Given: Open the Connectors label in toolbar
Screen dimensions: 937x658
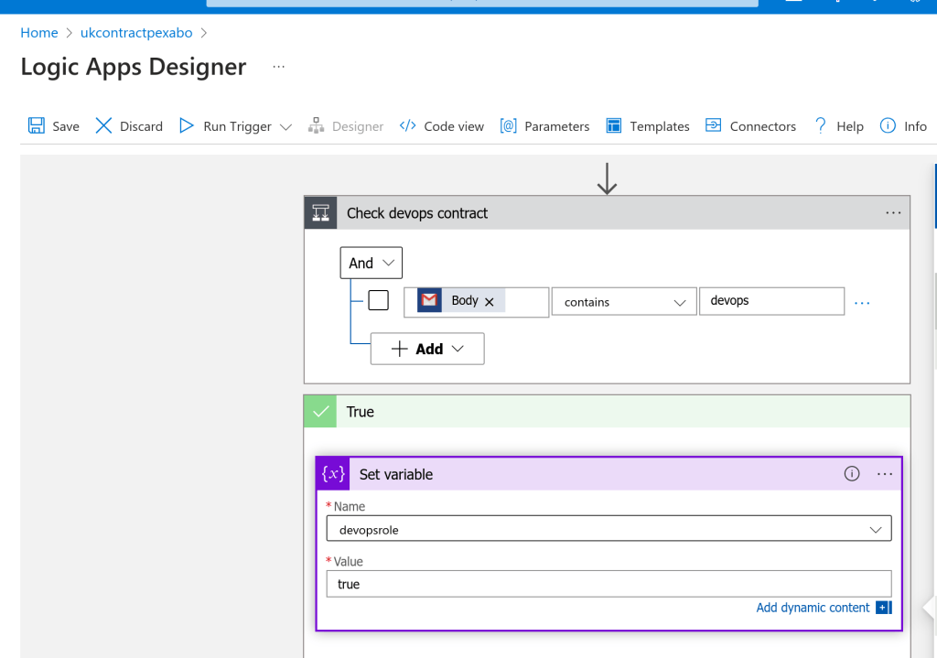Looking at the screenshot, I should point(763,126).
